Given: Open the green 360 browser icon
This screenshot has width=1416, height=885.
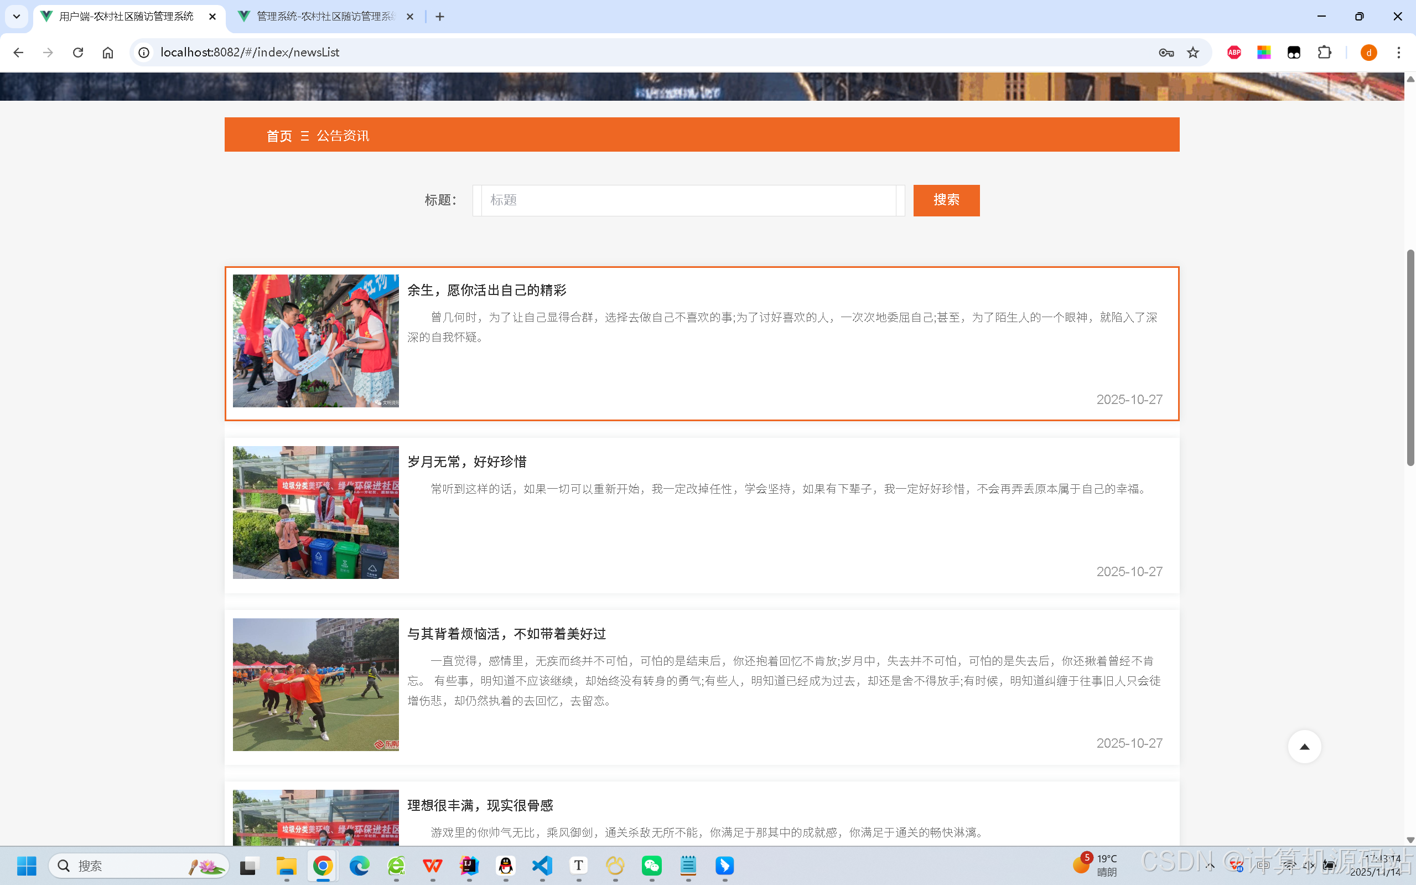Looking at the screenshot, I should coord(396,865).
